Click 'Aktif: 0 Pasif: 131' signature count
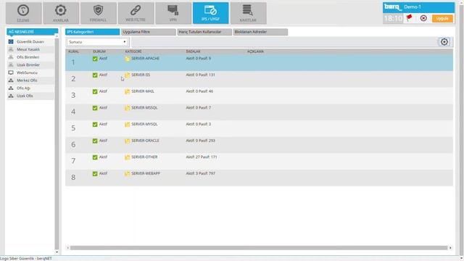The width and height of the screenshot is (464, 261). pos(200,75)
